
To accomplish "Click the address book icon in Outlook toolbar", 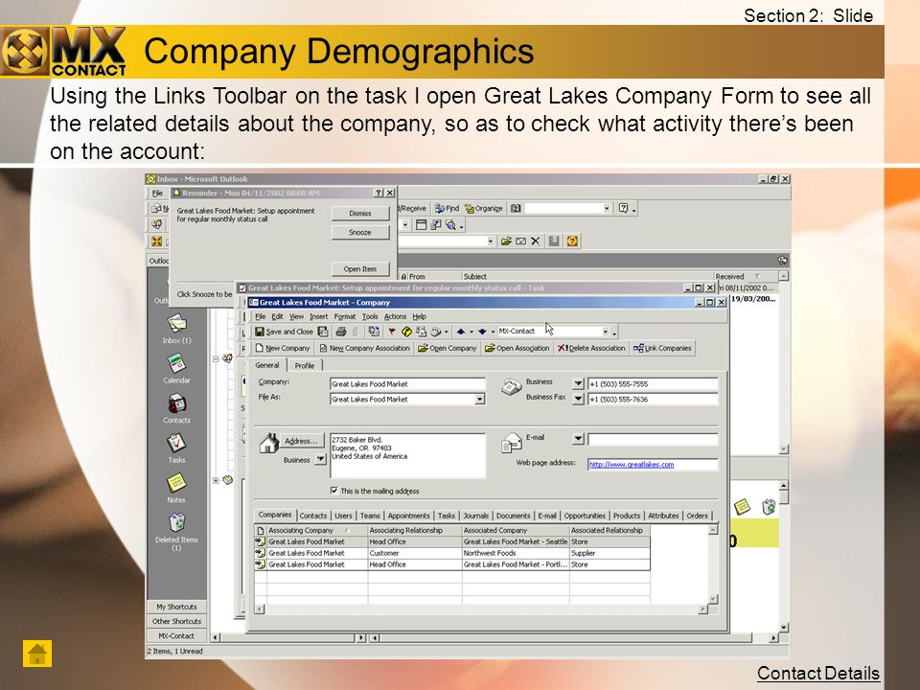I will point(516,208).
